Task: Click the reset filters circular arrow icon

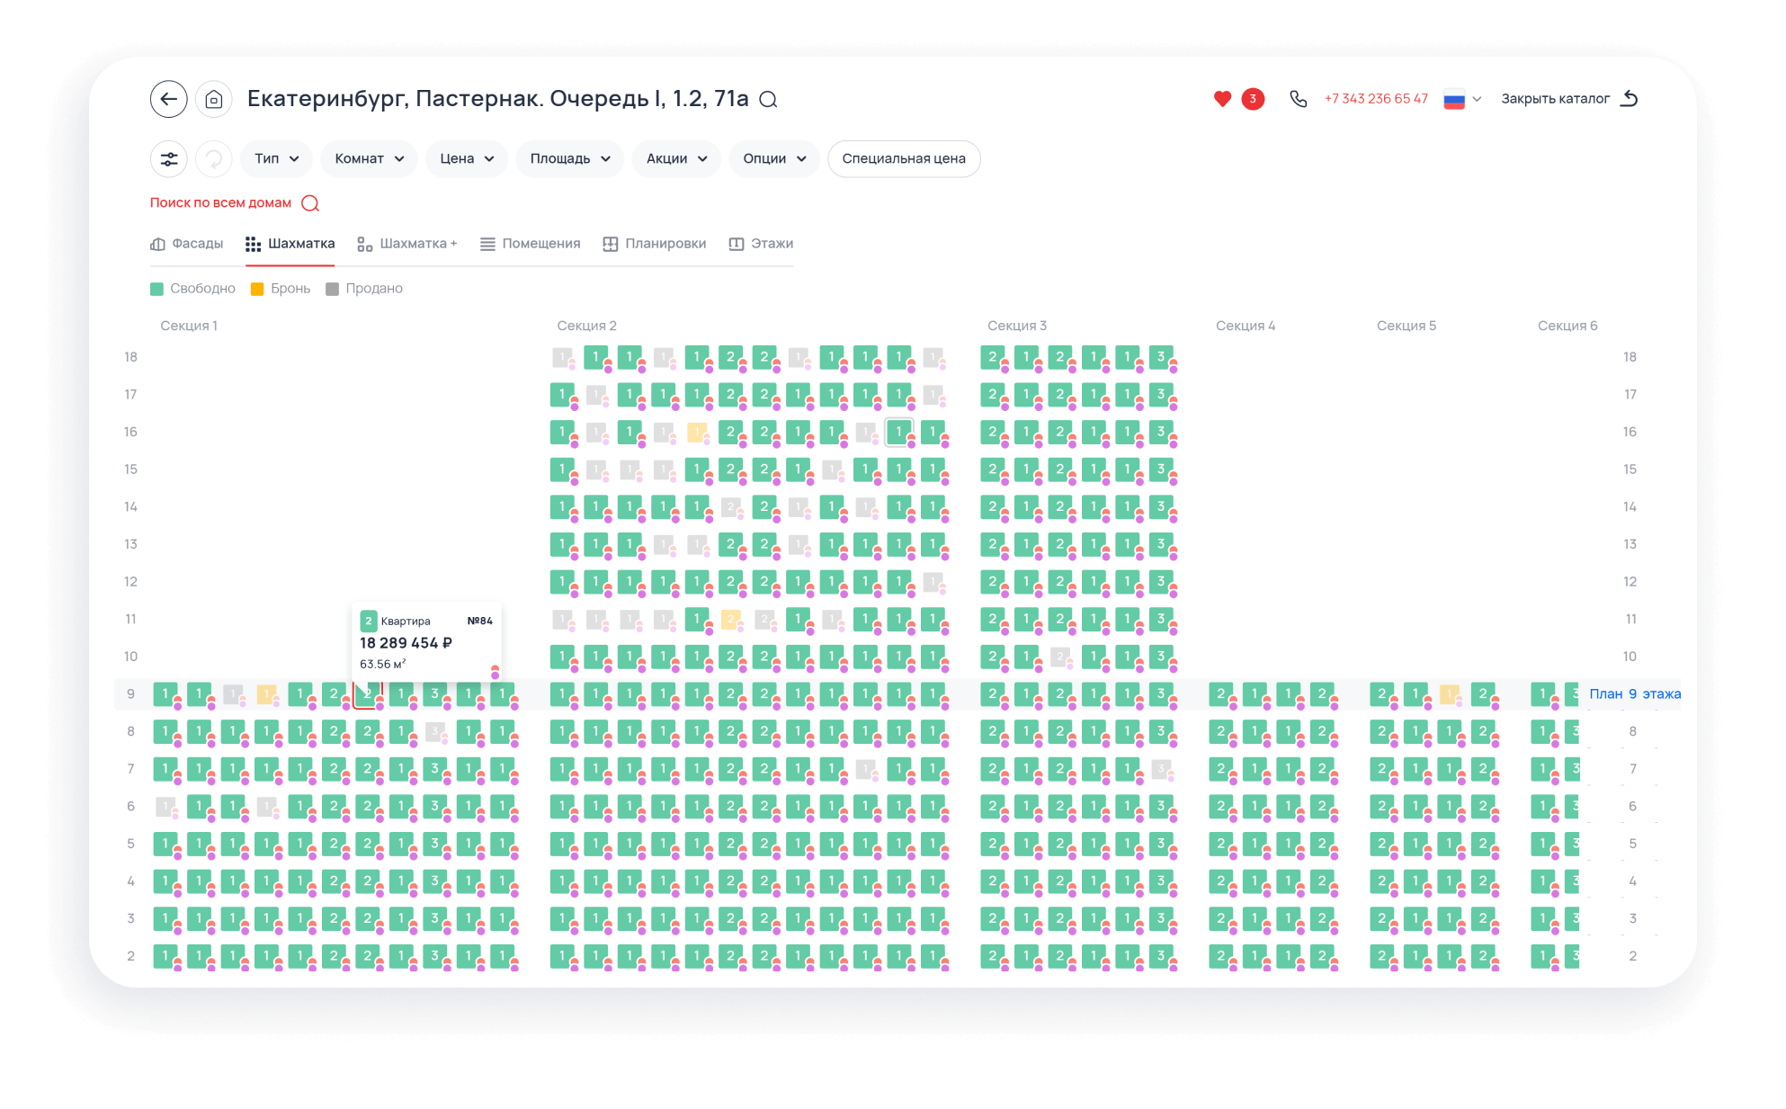Action: pyautogui.click(x=214, y=159)
